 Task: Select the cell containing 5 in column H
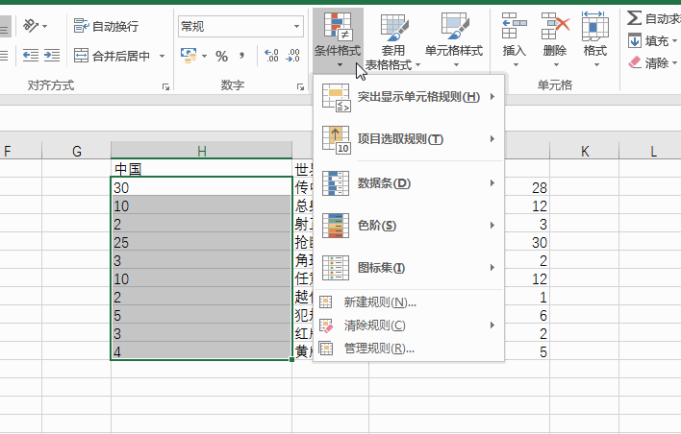pyautogui.click(x=202, y=314)
